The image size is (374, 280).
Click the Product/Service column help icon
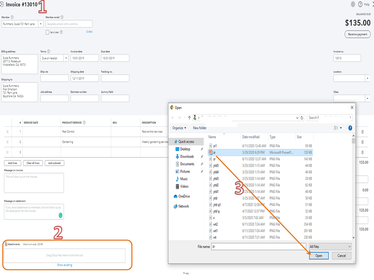click(84, 123)
